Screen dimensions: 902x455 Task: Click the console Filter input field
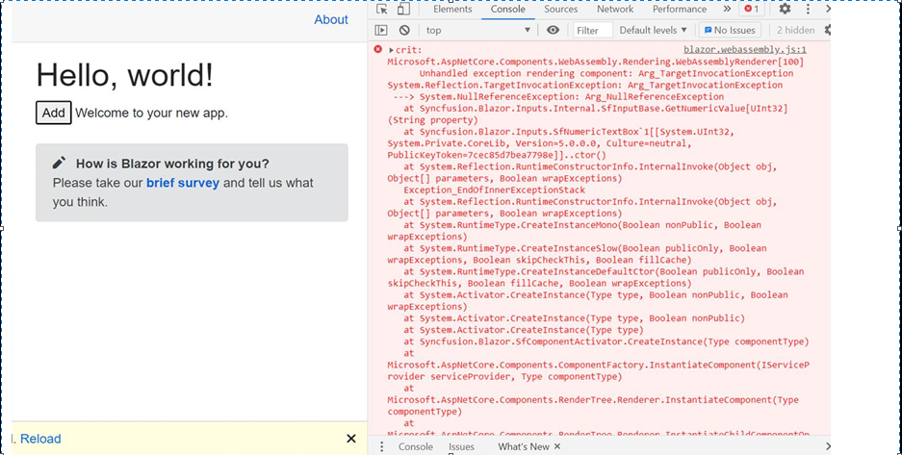tap(593, 31)
